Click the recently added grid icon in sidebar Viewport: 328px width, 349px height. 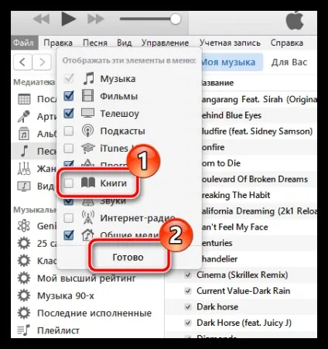click(x=24, y=99)
